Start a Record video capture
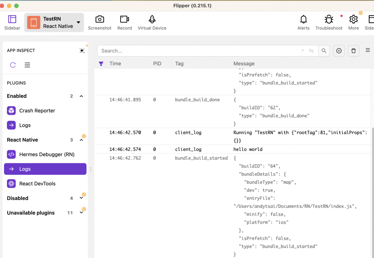 125,22
